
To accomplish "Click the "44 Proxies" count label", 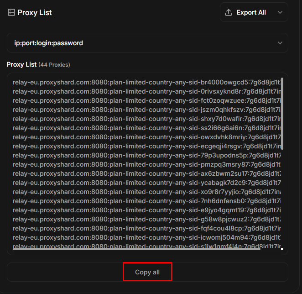I will (x=54, y=65).
